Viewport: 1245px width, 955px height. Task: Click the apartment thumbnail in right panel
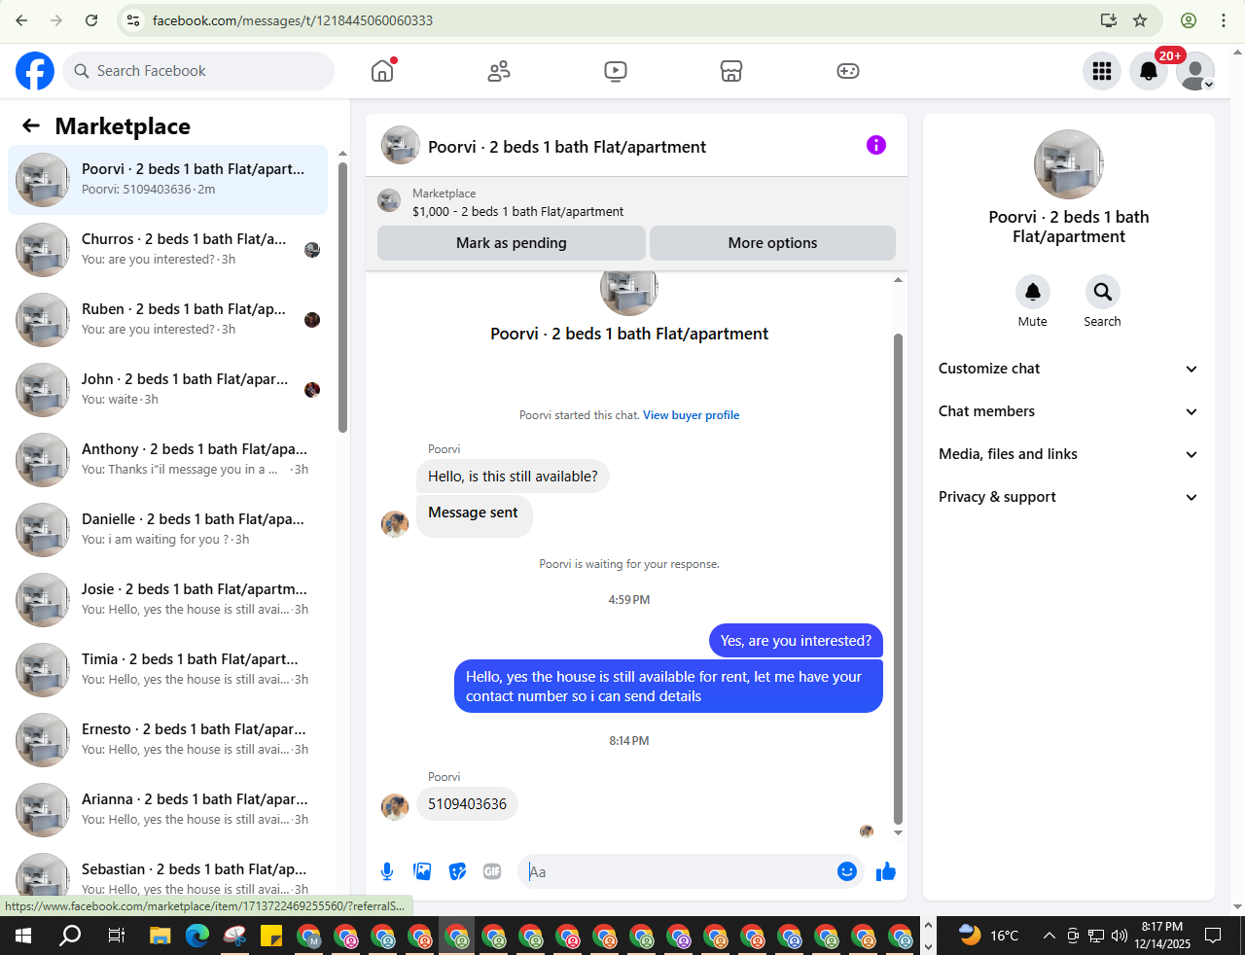[1069, 164]
